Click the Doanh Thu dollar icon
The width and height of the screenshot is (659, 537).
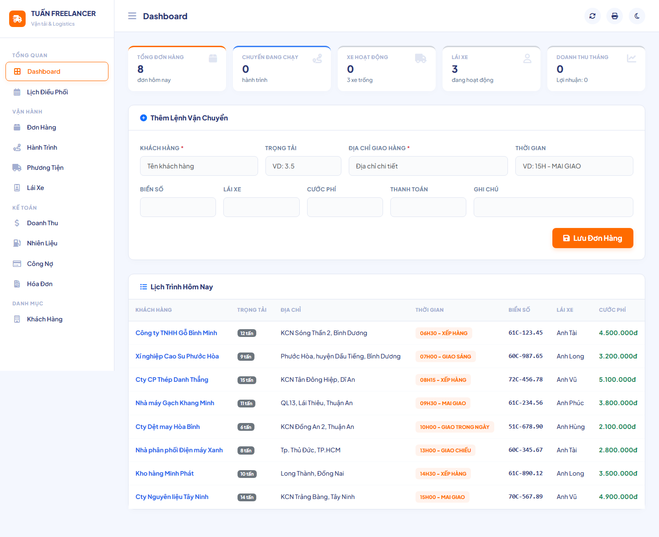tap(17, 223)
